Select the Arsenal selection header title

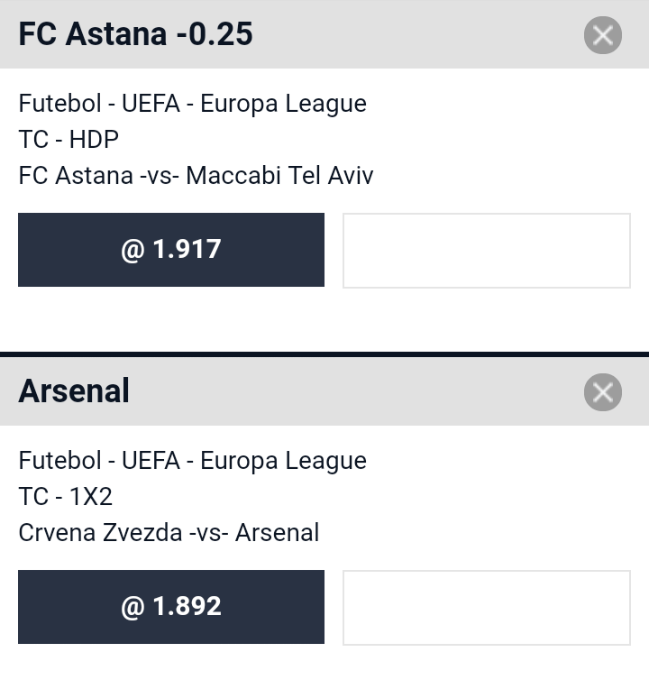[x=74, y=390]
